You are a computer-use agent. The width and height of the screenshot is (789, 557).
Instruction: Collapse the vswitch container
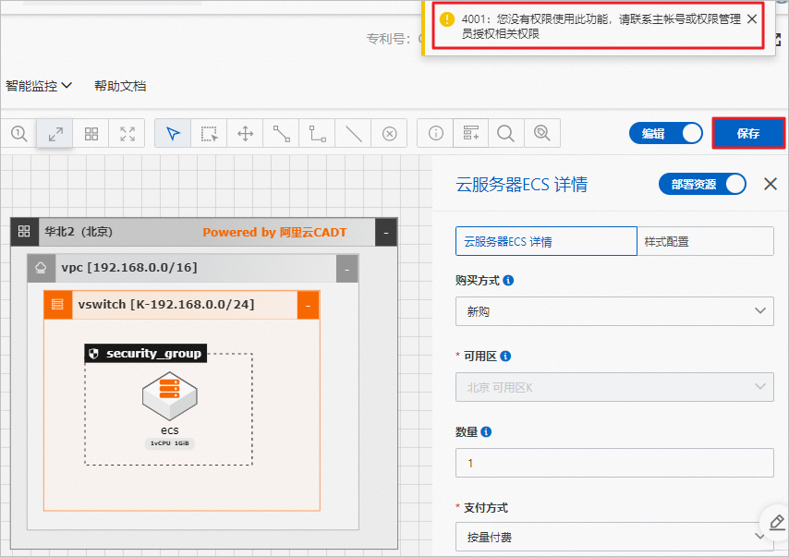[x=308, y=305]
